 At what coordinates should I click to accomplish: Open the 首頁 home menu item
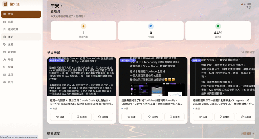click(21, 14)
